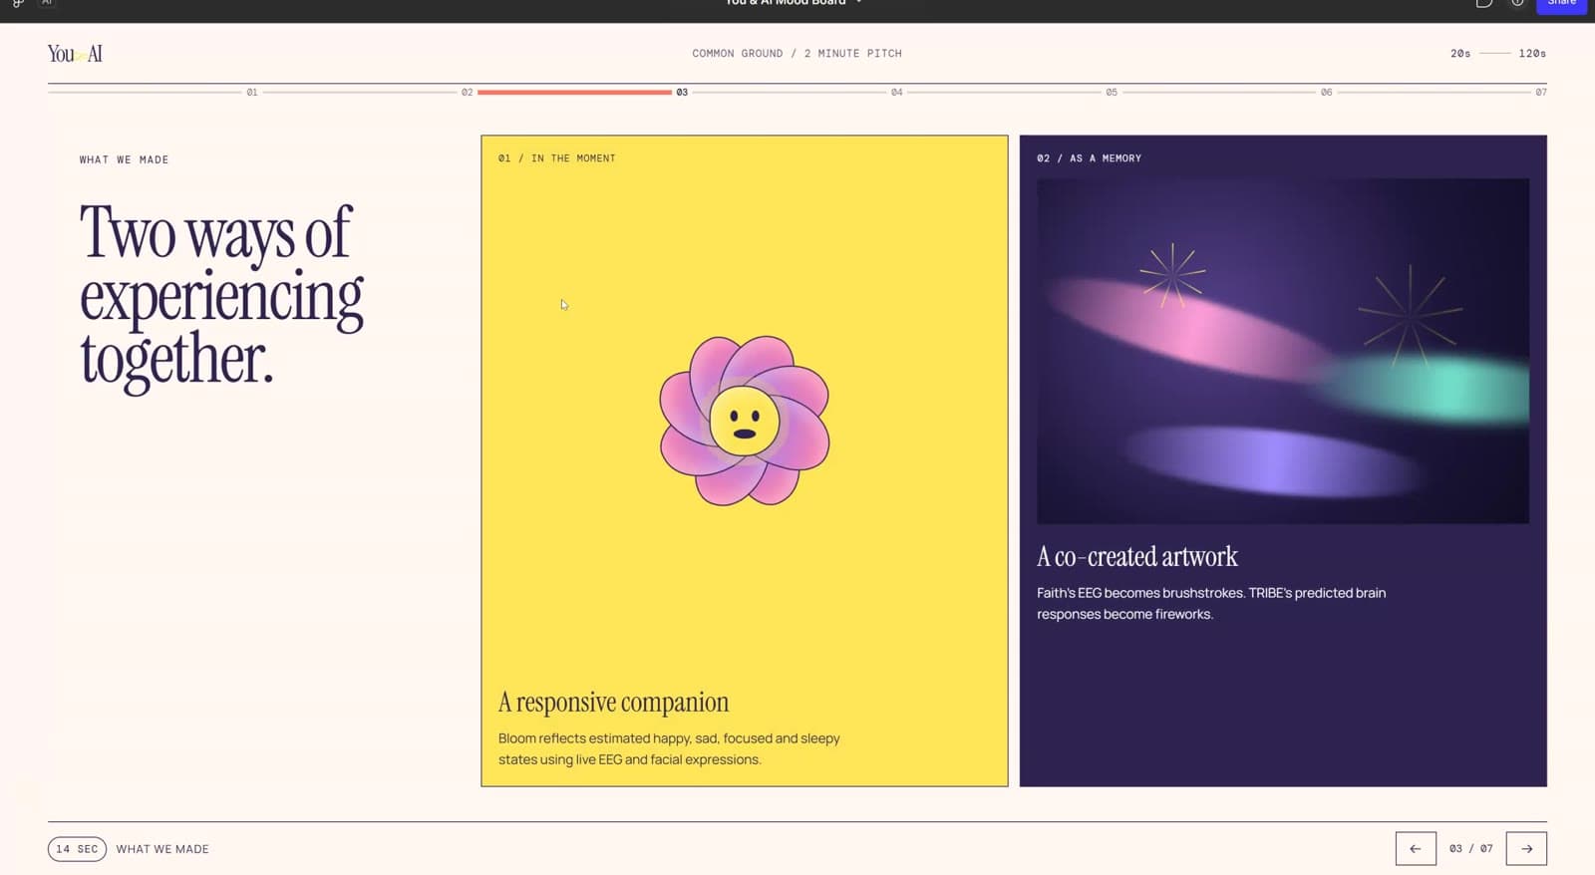Go to the previous slide with left arrow

pos(1416,848)
